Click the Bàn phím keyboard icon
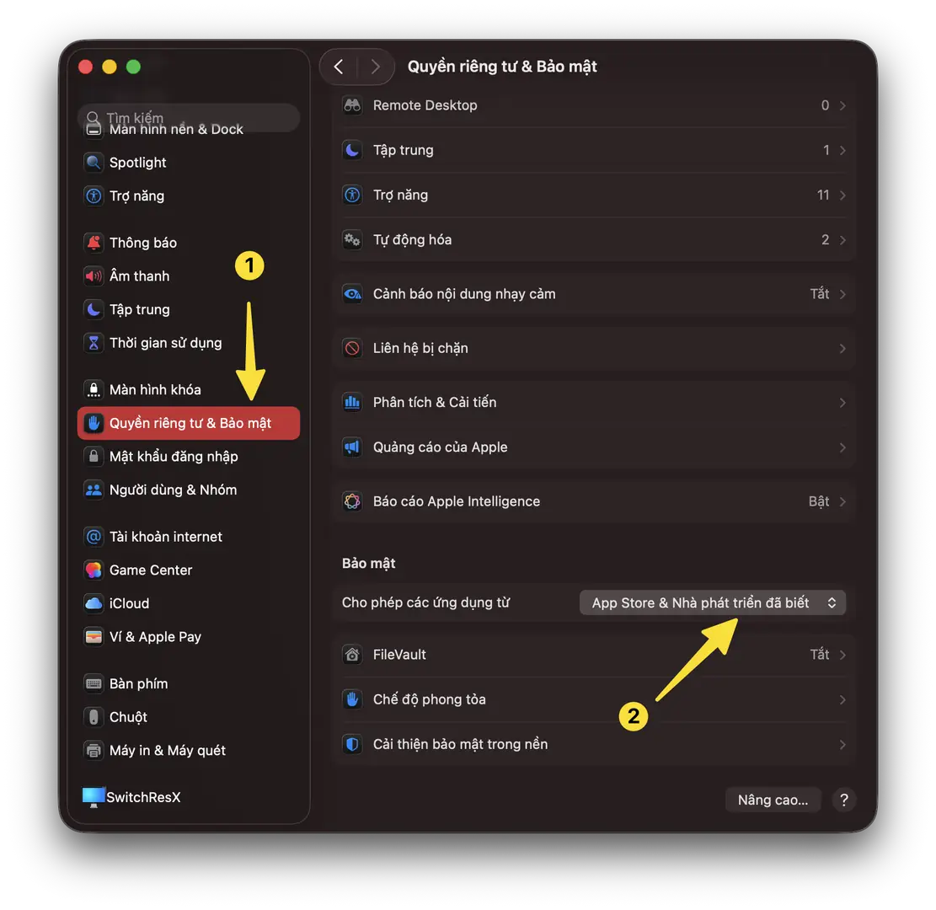The height and width of the screenshot is (910, 936). [x=94, y=683]
